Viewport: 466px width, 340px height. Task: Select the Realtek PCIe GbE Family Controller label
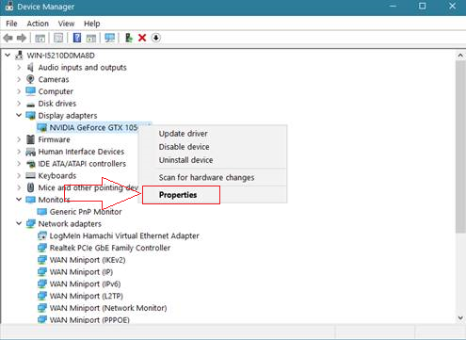110,248
